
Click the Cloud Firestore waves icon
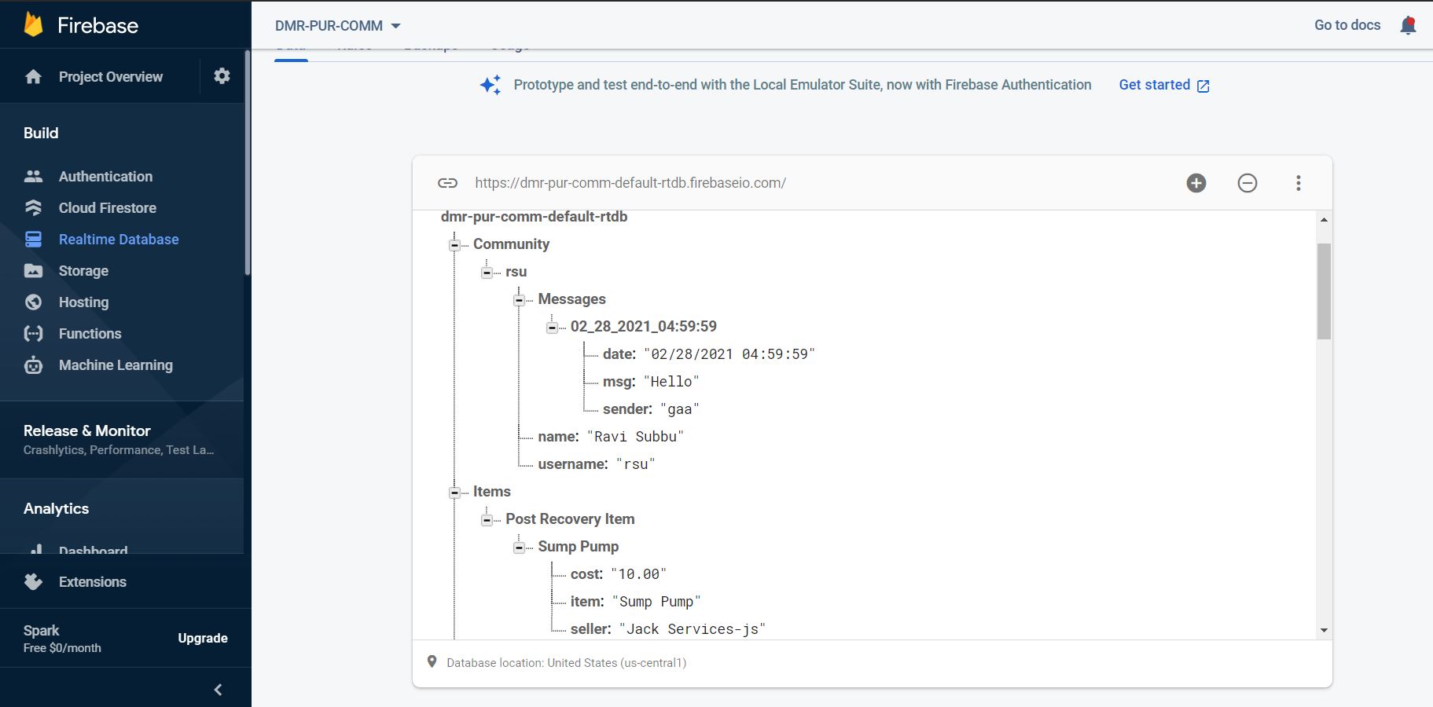pos(33,207)
